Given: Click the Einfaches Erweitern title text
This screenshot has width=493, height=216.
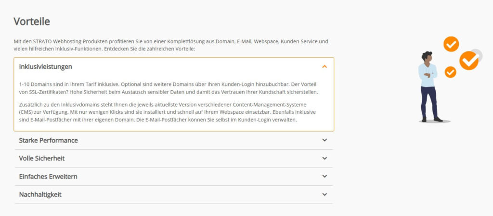Looking at the screenshot, I should (48, 176).
